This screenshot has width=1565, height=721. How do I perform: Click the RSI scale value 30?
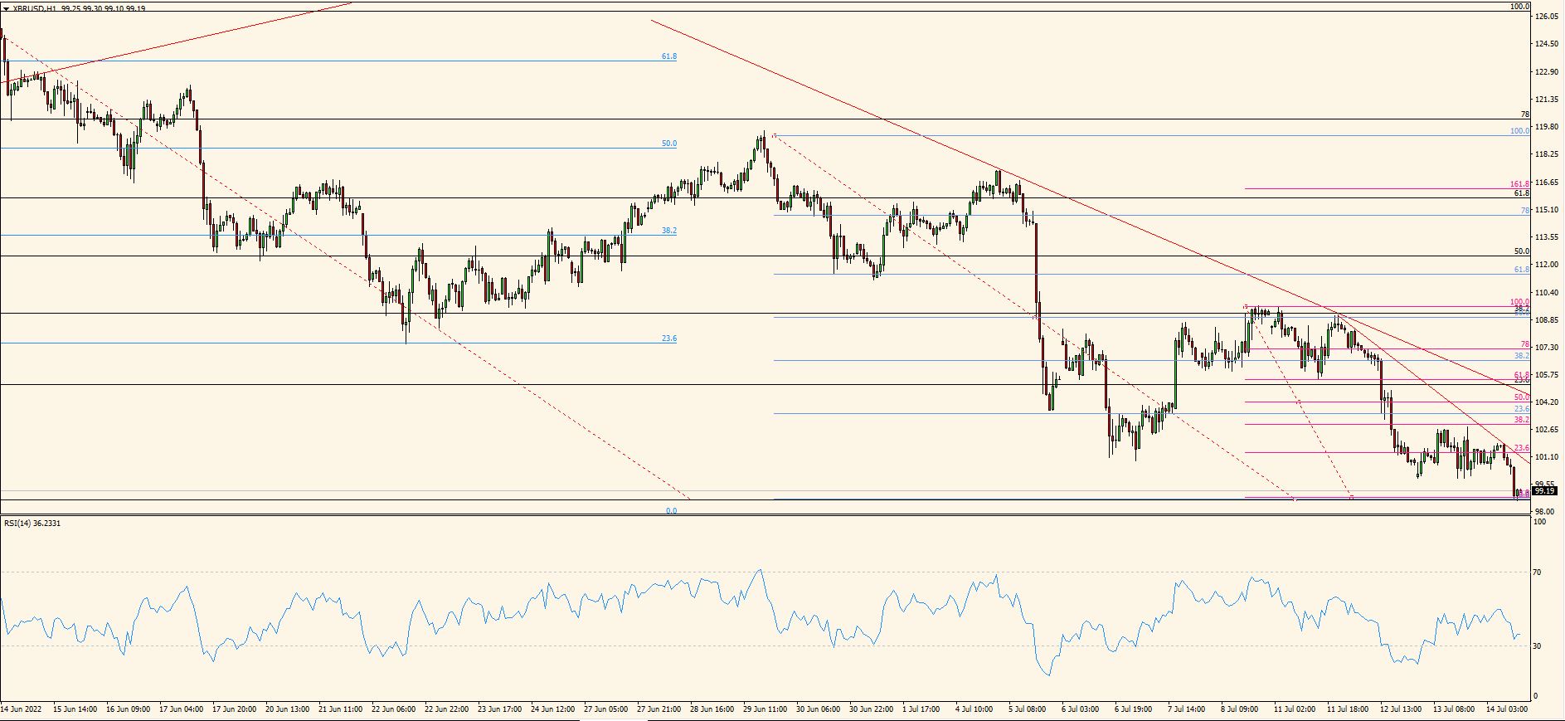click(x=1537, y=645)
